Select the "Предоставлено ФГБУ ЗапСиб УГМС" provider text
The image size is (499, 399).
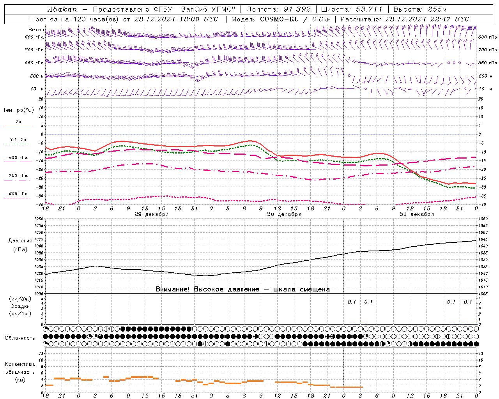coord(164,9)
